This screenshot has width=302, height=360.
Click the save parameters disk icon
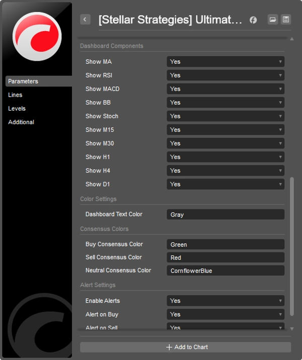point(286,20)
